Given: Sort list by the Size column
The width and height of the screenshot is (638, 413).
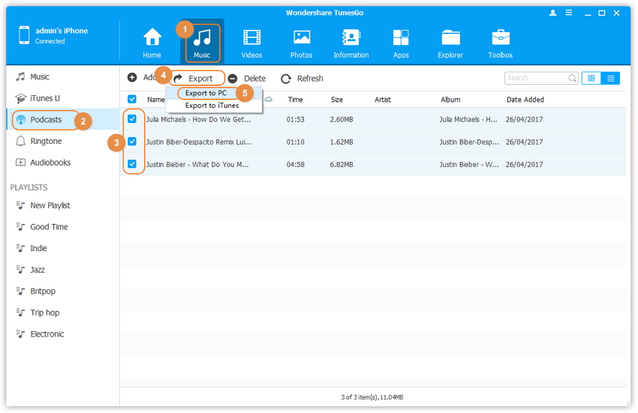Looking at the screenshot, I should click(x=337, y=100).
